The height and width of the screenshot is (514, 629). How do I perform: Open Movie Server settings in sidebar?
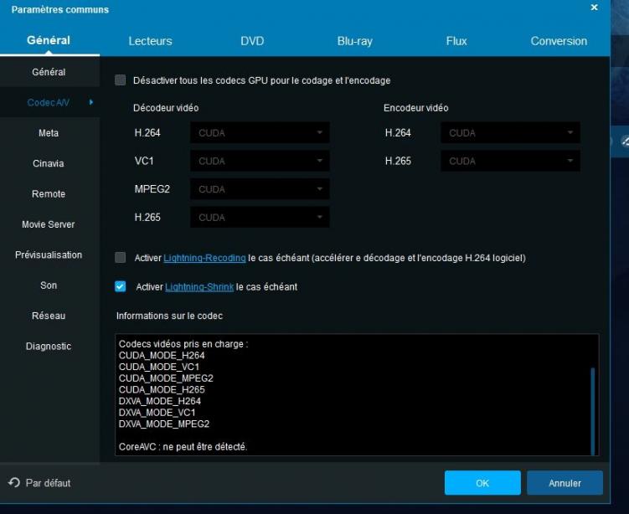pyautogui.click(x=49, y=224)
